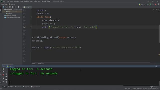Screen dimensions: 160x90
Task: Click on line 21 threading.Thread code
Action: pos(54,37)
